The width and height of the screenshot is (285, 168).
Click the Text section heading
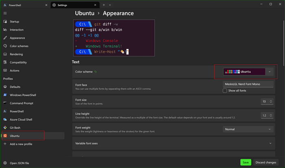[x=76, y=62]
